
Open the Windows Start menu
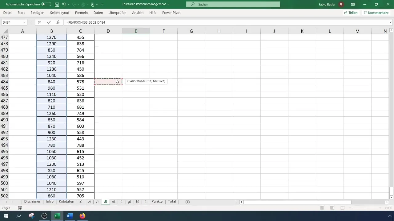[6, 216]
